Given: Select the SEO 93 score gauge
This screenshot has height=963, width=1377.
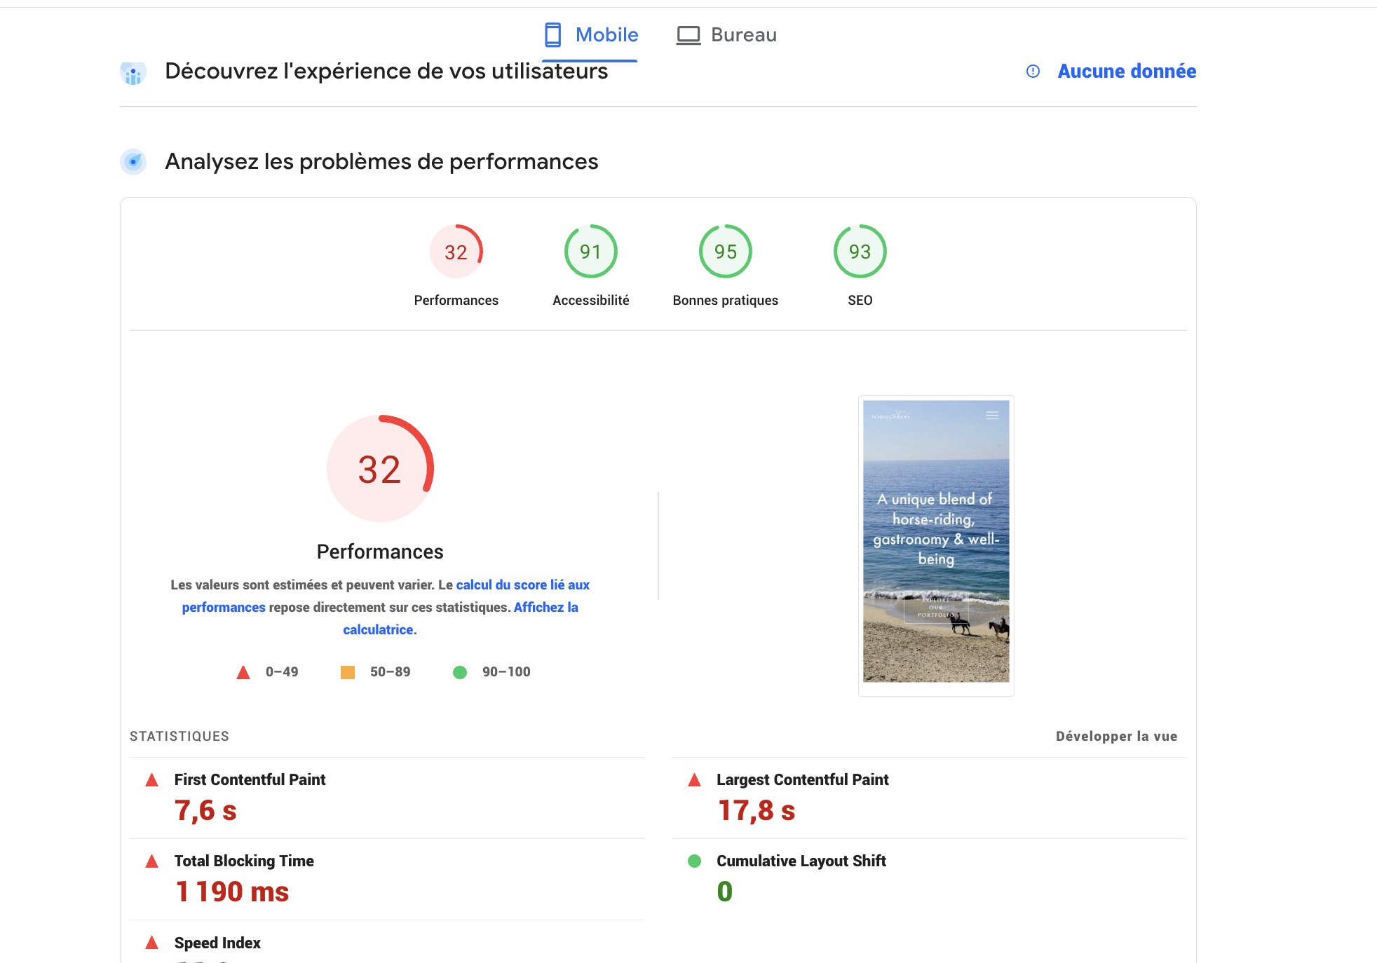Looking at the screenshot, I should pyautogui.click(x=860, y=252).
